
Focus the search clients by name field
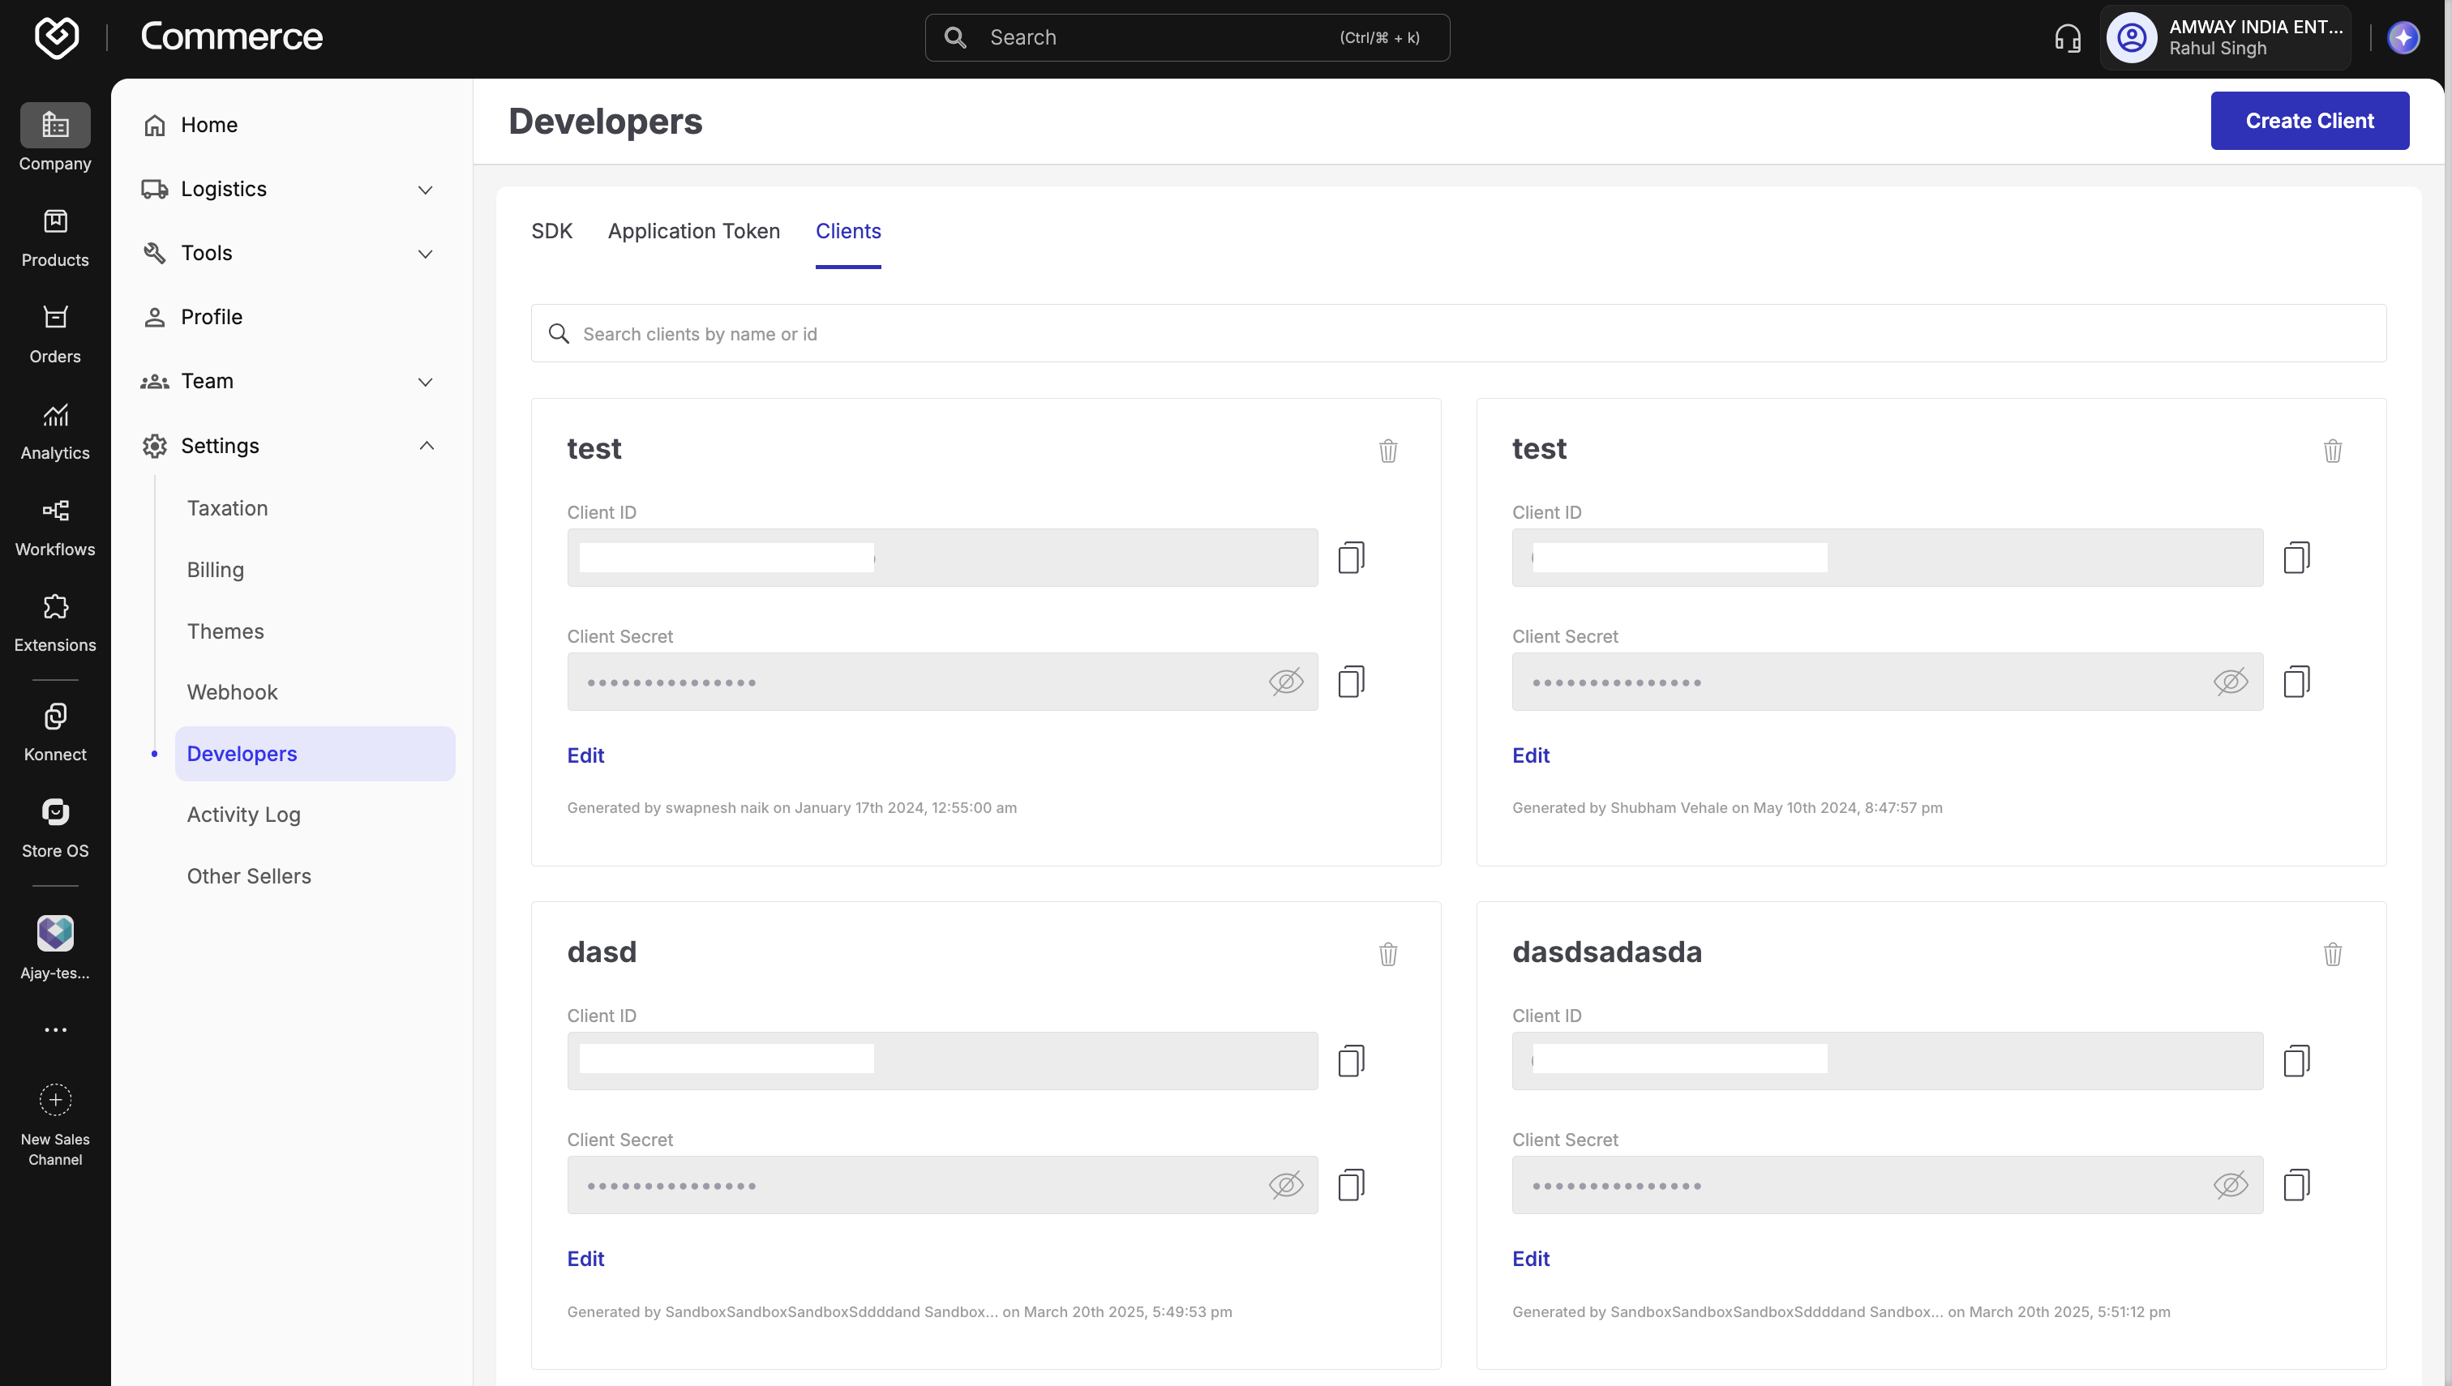click(1457, 334)
